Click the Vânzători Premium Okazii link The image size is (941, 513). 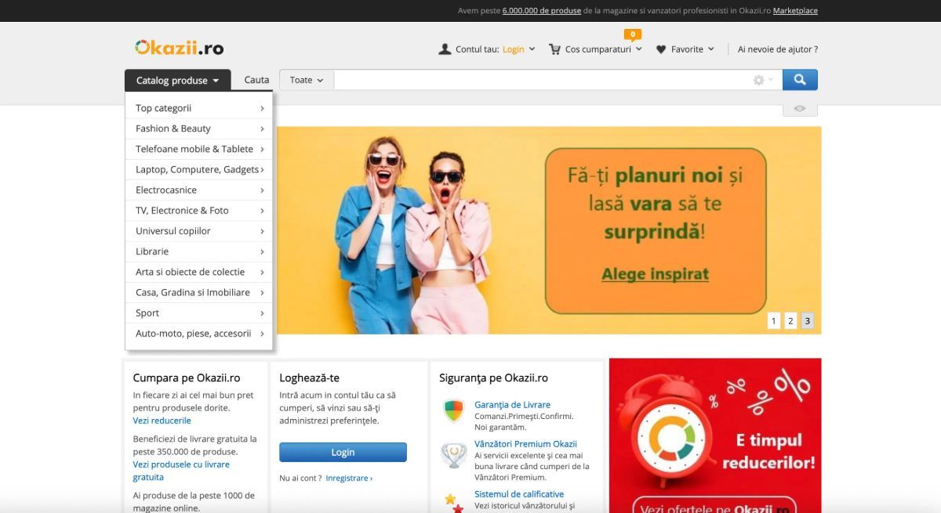(525, 444)
